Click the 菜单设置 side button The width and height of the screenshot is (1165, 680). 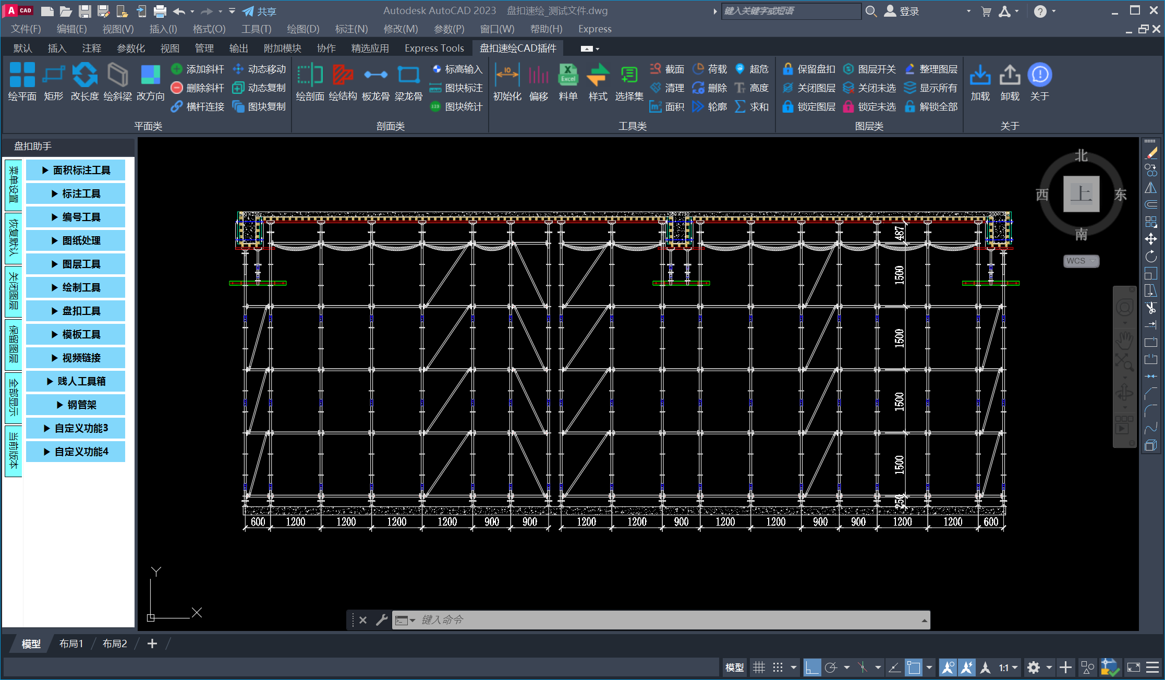pyautogui.click(x=14, y=185)
